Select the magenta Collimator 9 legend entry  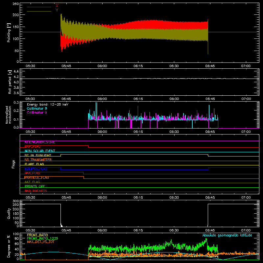(x=37, y=112)
